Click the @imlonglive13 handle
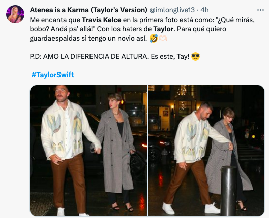The width and height of the screenshot is (269, 218). tap(172, 10)
